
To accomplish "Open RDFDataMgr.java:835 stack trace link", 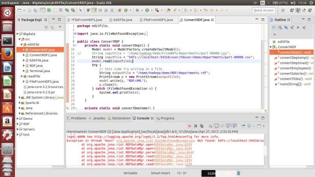I will click(172, 145).
